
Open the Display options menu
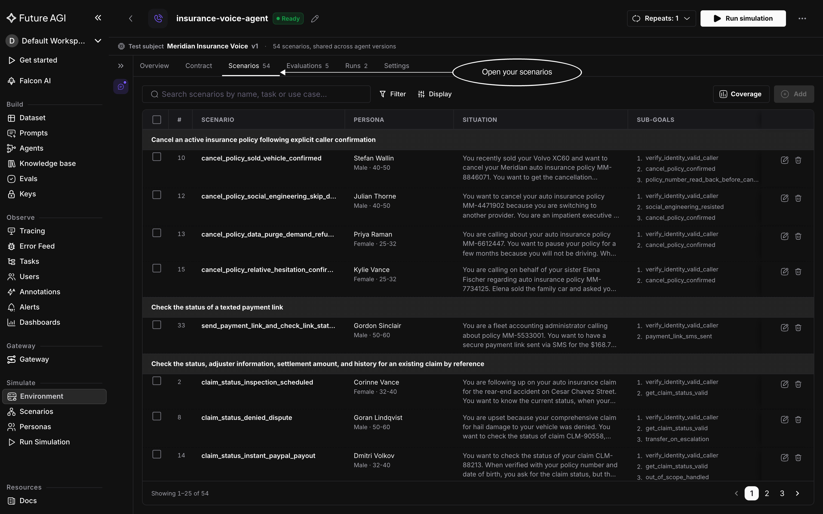(x=435, y=94)
